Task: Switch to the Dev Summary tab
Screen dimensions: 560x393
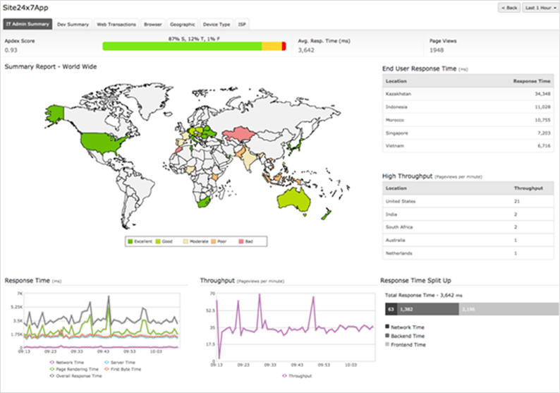Action: click(73, 24)
